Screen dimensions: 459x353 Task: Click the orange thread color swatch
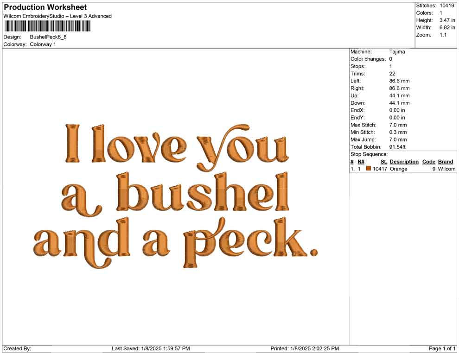[368, 169]
